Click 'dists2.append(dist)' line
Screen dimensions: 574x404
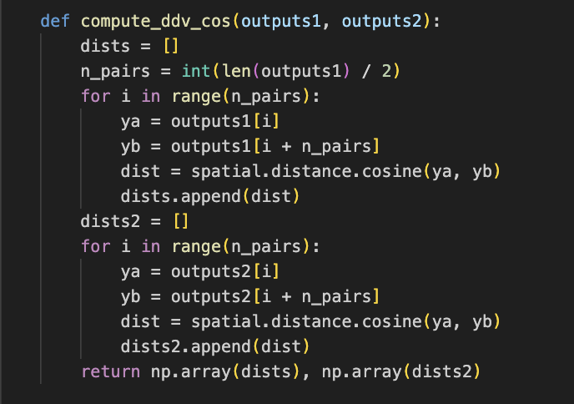[x=215, y=346]
